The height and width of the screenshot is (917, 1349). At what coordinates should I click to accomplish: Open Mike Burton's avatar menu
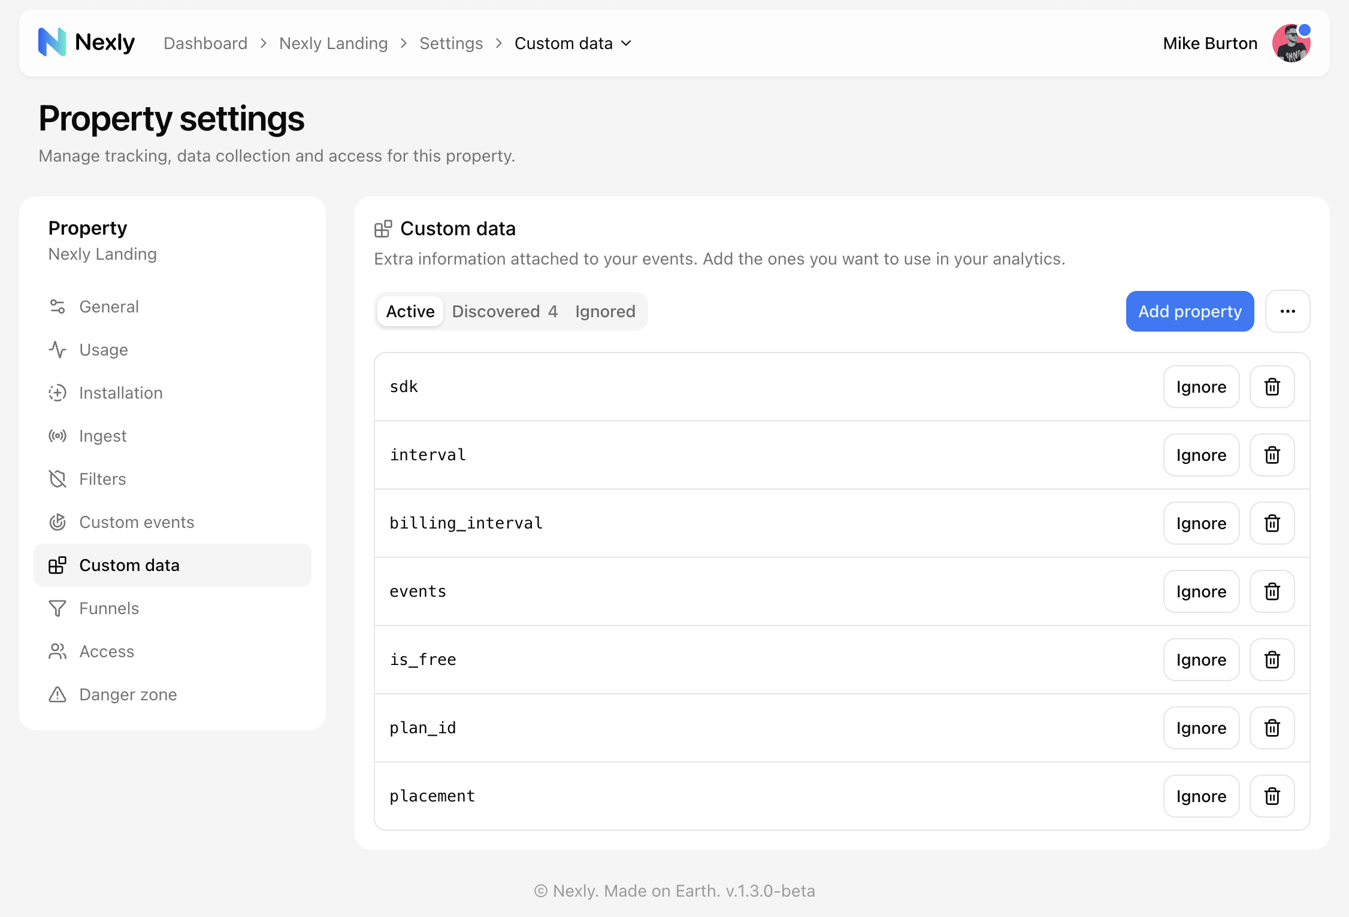pos(1291,43)
